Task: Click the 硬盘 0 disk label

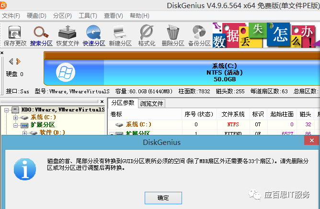Action: point(15,74)
